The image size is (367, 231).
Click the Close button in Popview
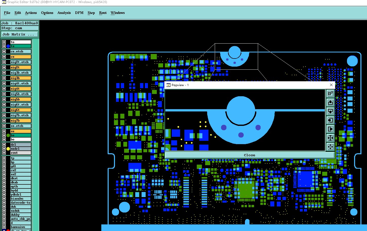pyautogui.click(x=249, y=155)
